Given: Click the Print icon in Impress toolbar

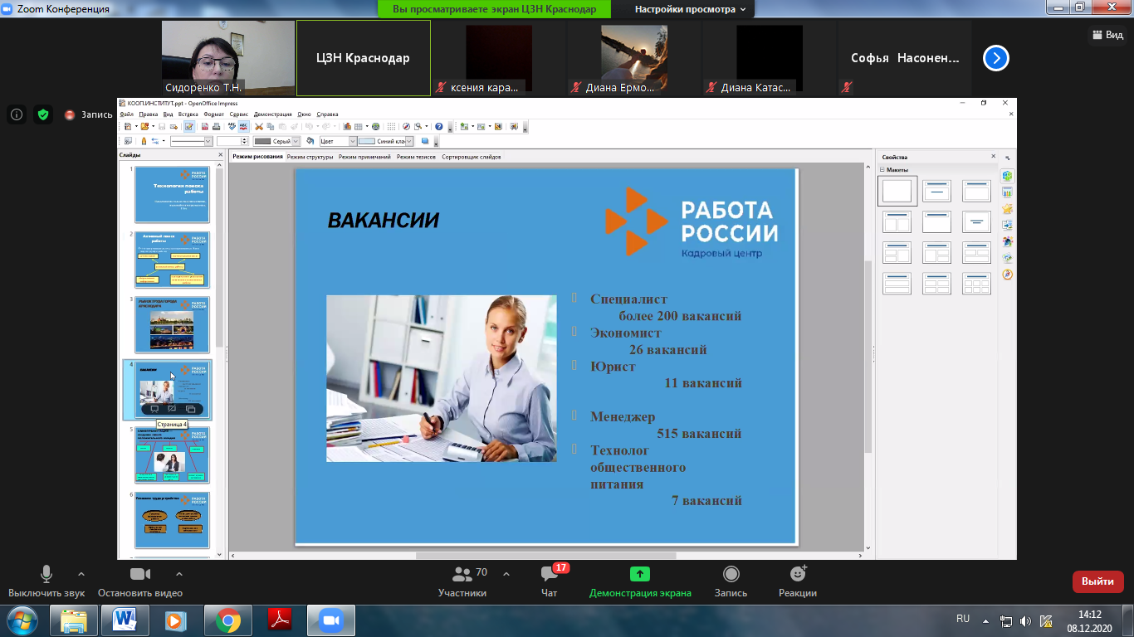Looking at the screenshot, I should (217, 126).
